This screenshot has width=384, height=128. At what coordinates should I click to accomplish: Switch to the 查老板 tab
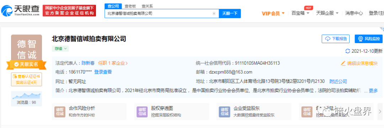point(130,6)
